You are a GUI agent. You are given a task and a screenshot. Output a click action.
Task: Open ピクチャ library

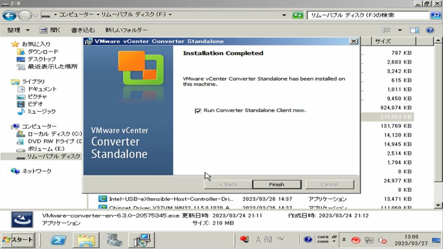[37, 96]
